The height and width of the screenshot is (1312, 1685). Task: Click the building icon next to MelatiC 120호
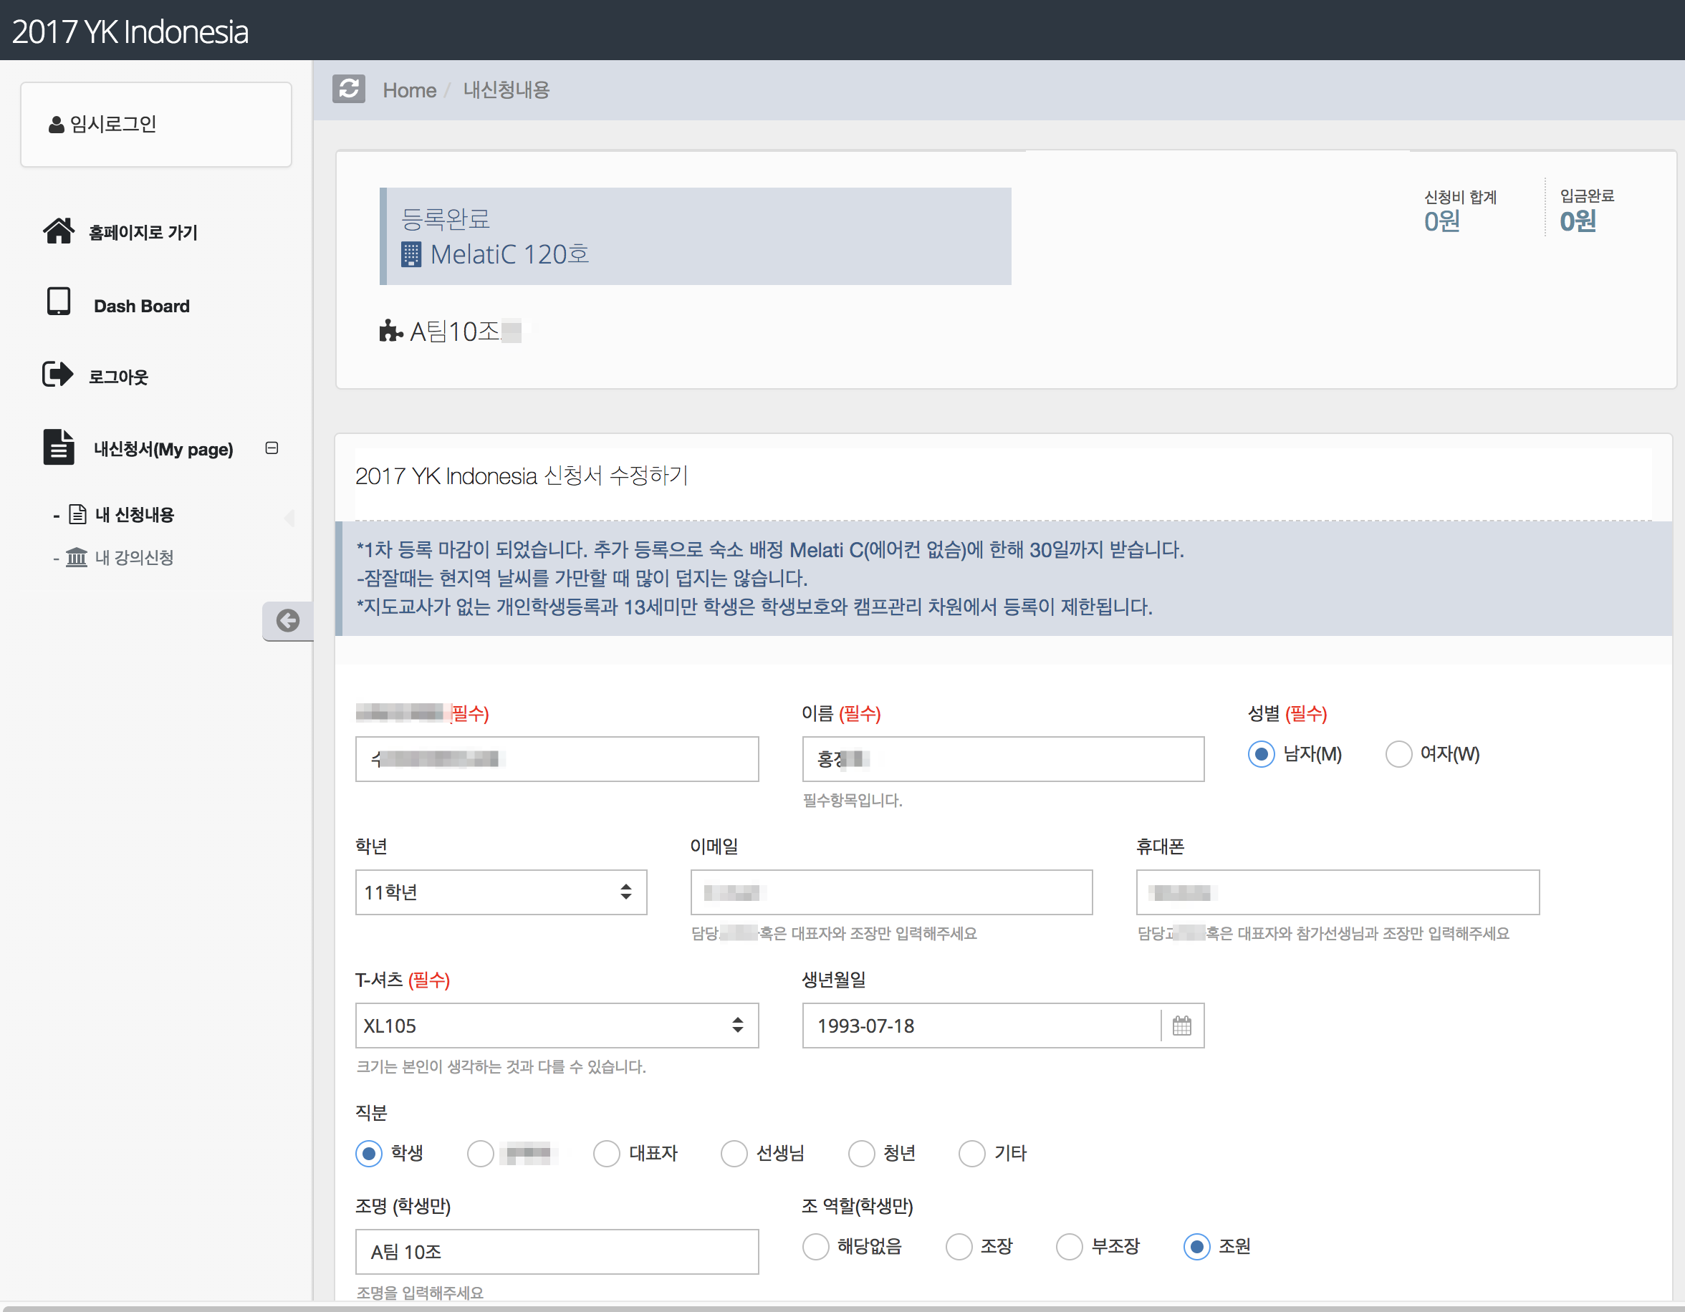point(411,254)
